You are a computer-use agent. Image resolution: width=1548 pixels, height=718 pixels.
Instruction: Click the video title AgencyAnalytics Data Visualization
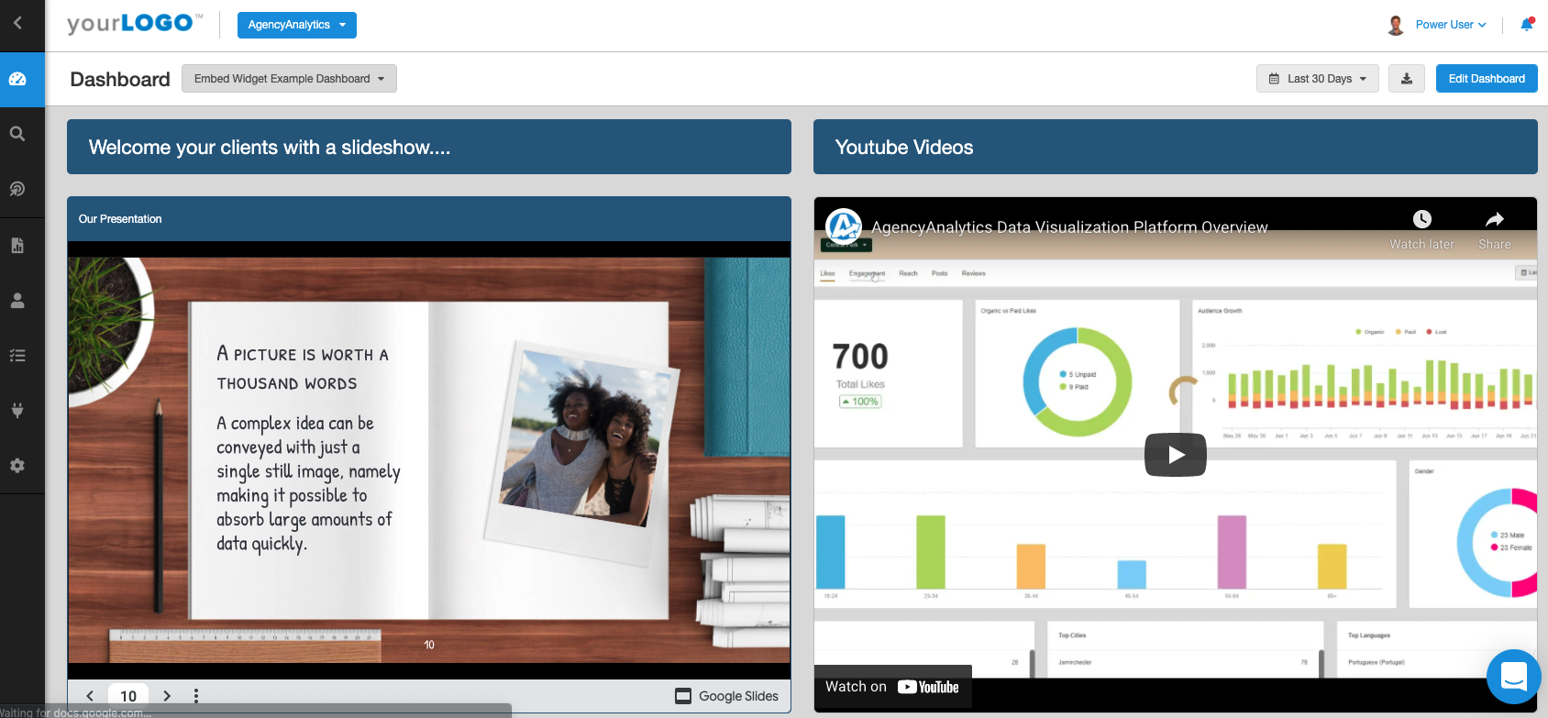point(1069,226)
